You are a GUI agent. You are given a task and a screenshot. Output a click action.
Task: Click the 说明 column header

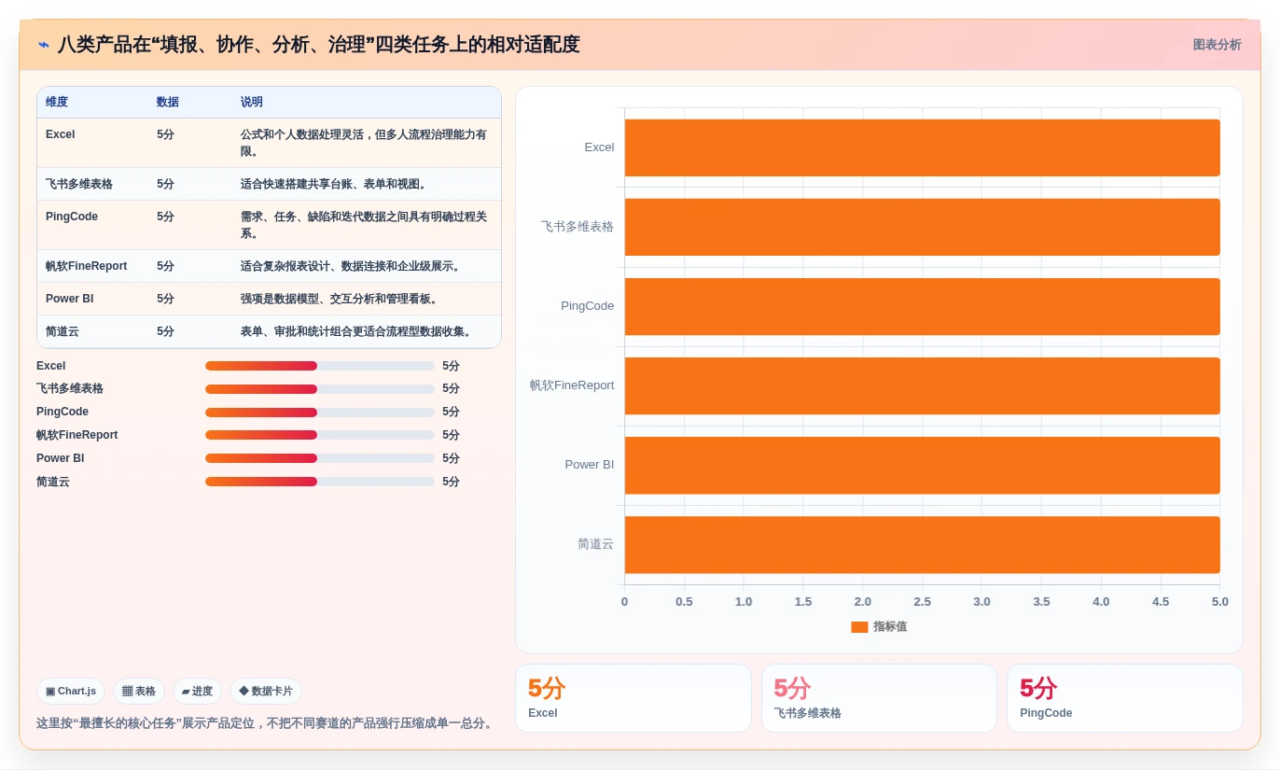[252, 102]
